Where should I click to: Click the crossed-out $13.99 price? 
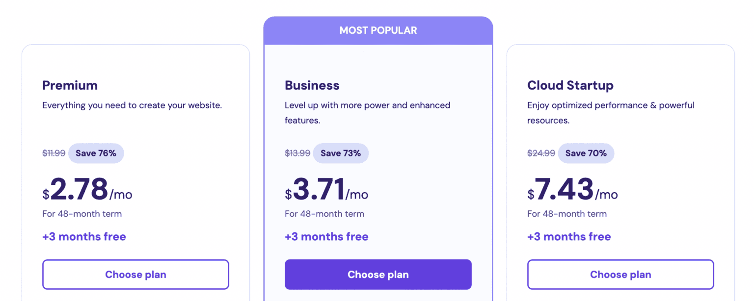(297, 153)
